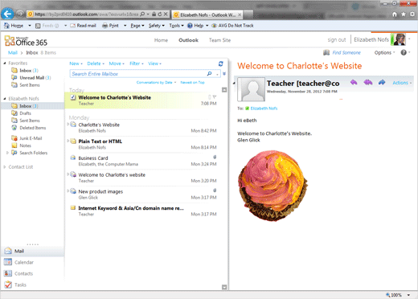Click the address bar refresh icon
The width and height of the screenshot is (418, 299).
click(x=160, y=14)
